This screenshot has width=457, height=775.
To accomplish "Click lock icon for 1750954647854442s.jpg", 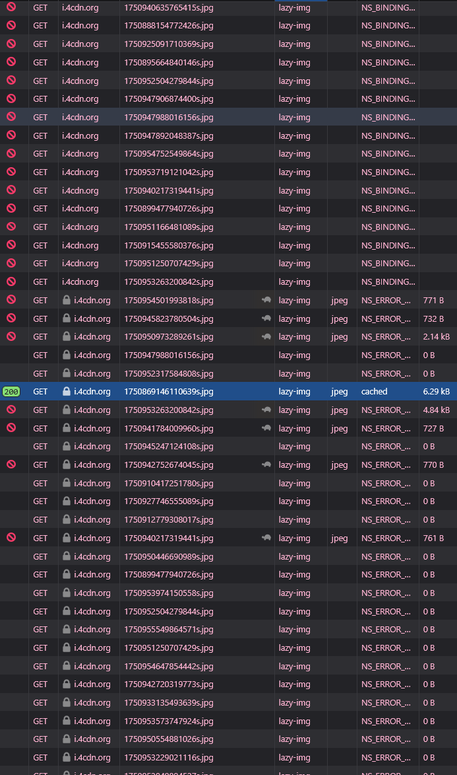I will [x=67, y=665].
